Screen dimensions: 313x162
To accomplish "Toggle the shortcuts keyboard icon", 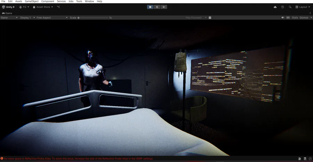I will coord(288,18).
